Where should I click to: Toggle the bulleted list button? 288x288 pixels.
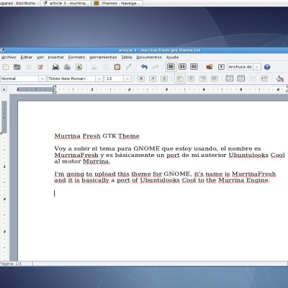click(x=241, y=78)
